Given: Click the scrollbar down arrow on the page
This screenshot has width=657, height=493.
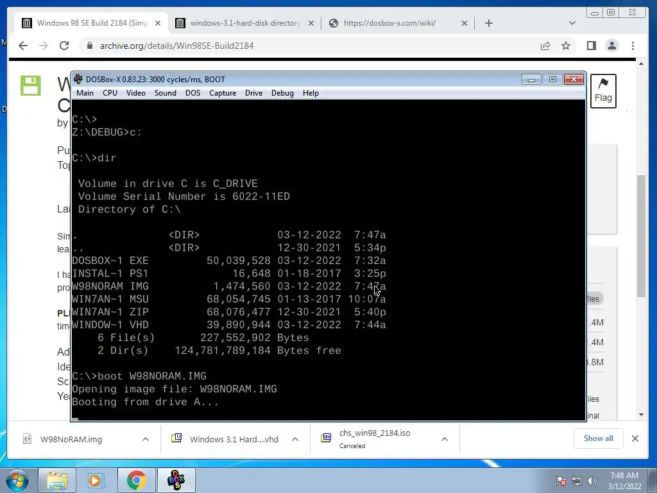Looking at the screenshot, I should (641, 415).
